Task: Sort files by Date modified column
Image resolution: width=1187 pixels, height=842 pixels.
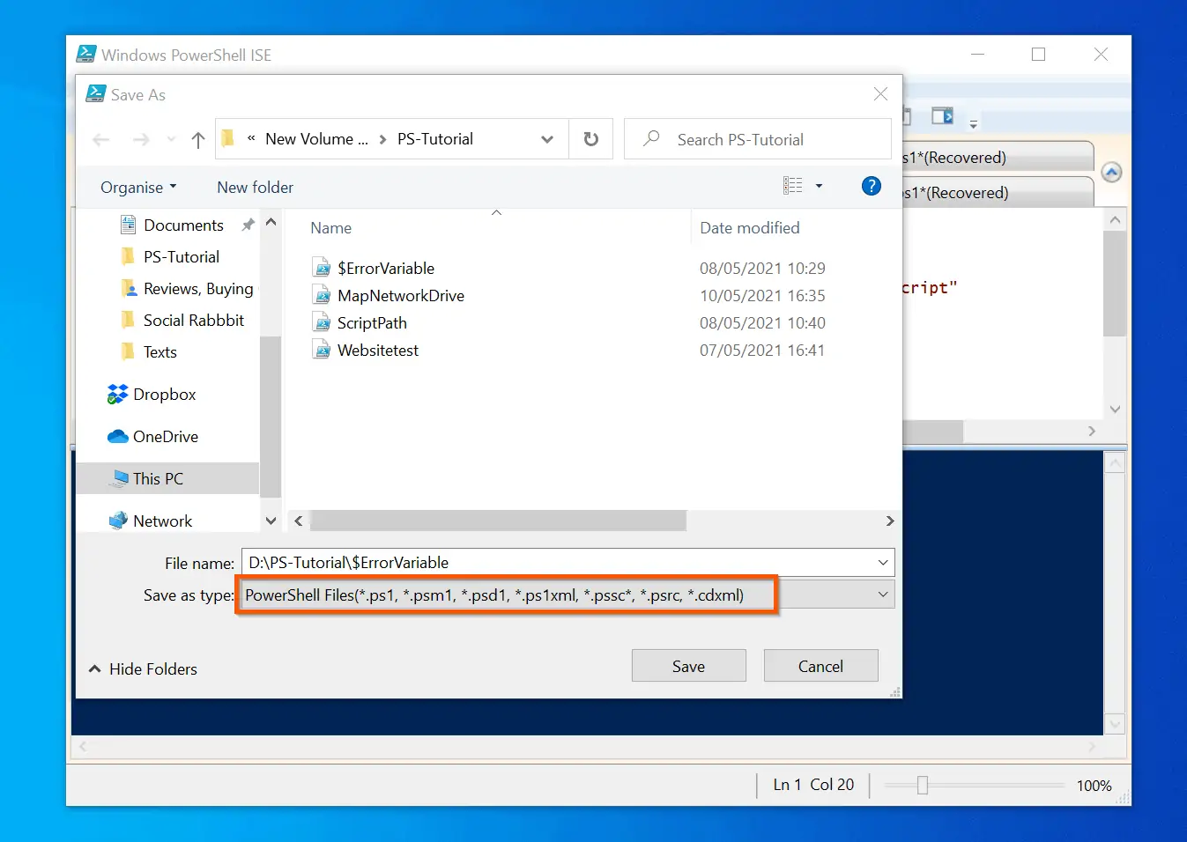Action: pyautogui.click(x=750, y=228)
